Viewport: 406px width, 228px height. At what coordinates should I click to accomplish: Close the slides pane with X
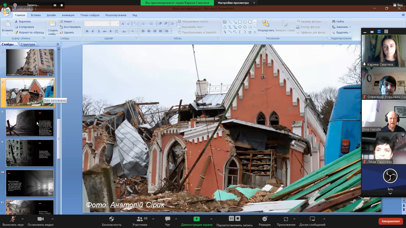[58, 44]
